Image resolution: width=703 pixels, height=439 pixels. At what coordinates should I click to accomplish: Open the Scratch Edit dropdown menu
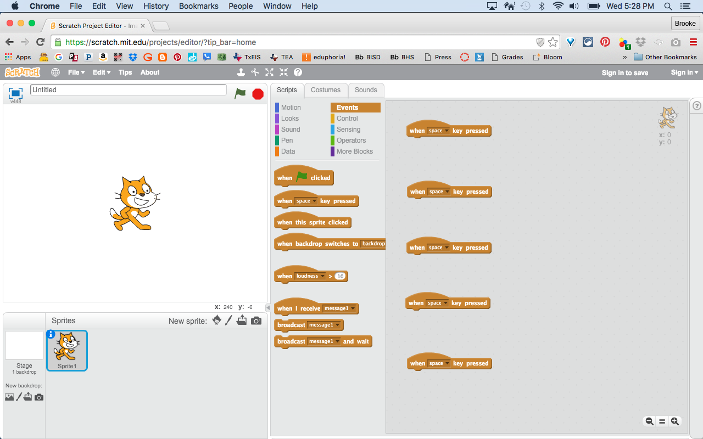point(102,72)
